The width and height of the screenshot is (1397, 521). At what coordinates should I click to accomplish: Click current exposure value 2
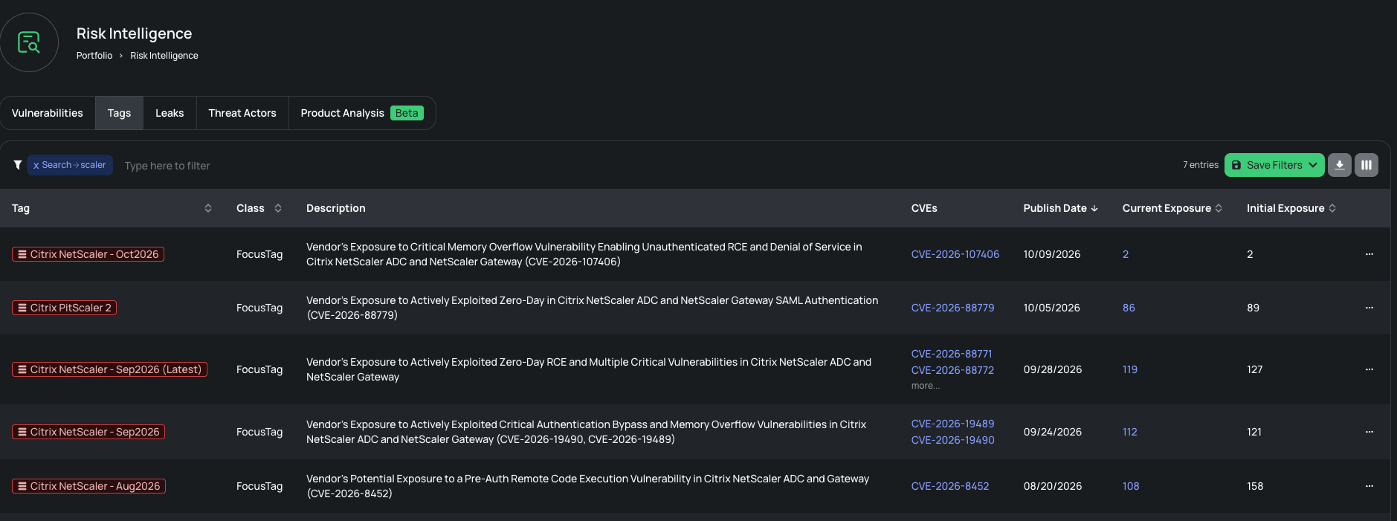(x=1126, y=254)
